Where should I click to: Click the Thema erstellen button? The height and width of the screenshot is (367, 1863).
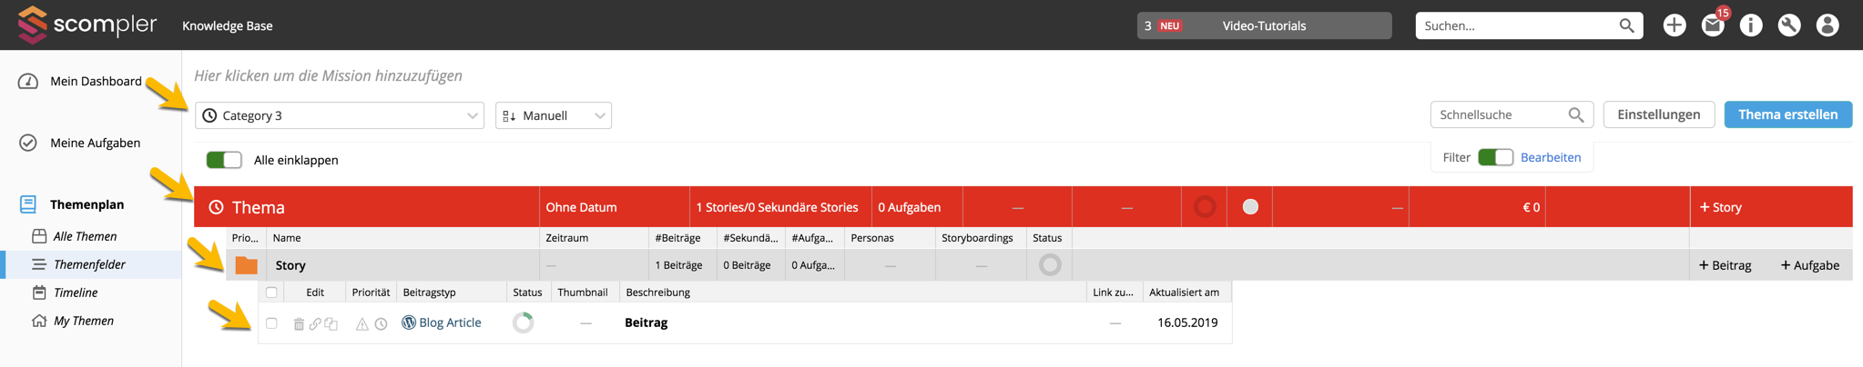pyautogui.click(x=1787, y=114)
